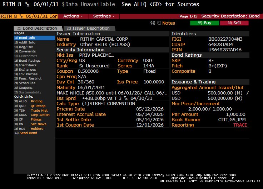This screenshot has height=189, width=263.
Task: Click the Rank value Sr Unsecured
Action: (94, 66)
